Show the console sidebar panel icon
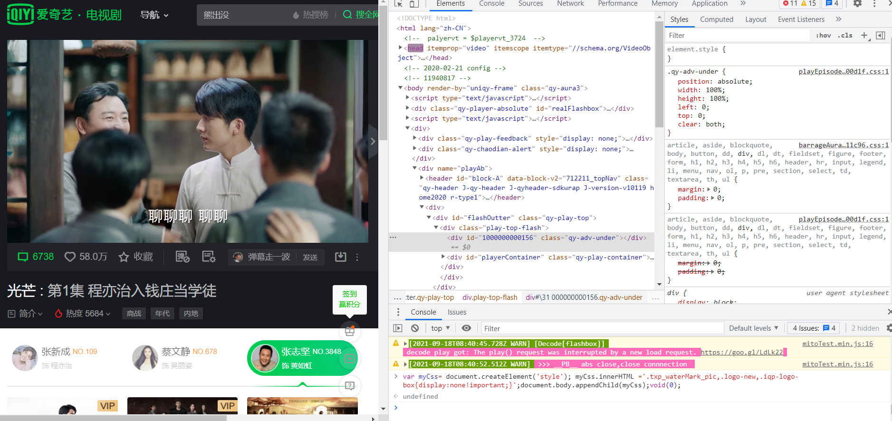The height and width of the screenshot is (421, 892). [x=398, y=328]
